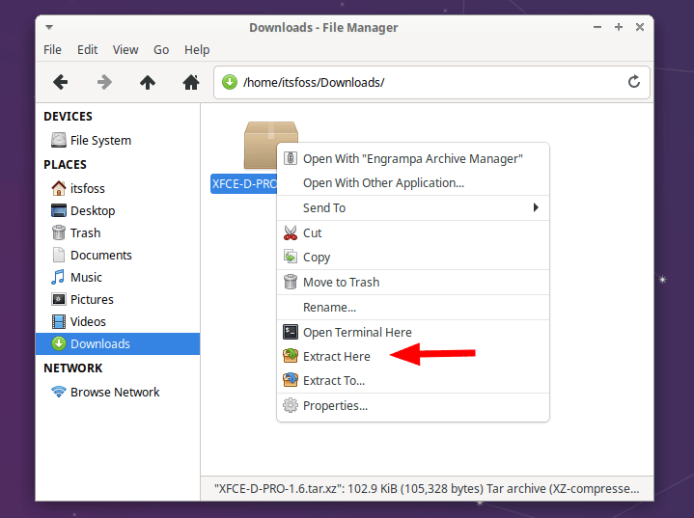
Task: Choose Extract Here from context menu
Action: [x=336, y=356]
